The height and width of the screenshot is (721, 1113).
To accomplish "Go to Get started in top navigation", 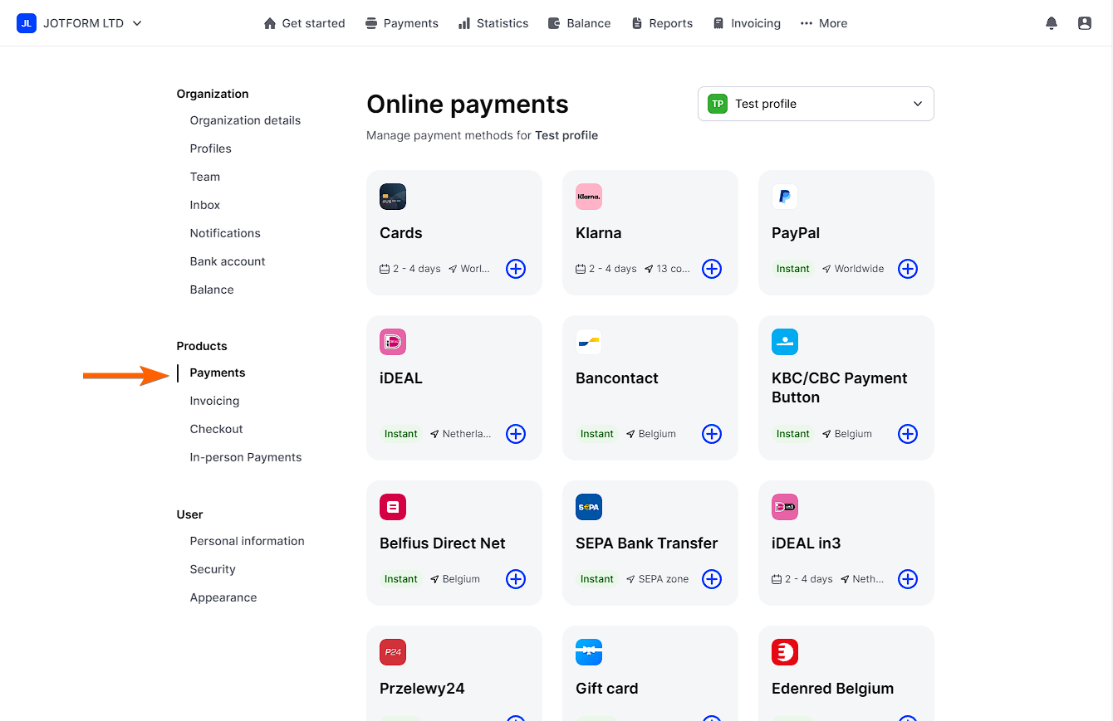I will pos(304,23).
